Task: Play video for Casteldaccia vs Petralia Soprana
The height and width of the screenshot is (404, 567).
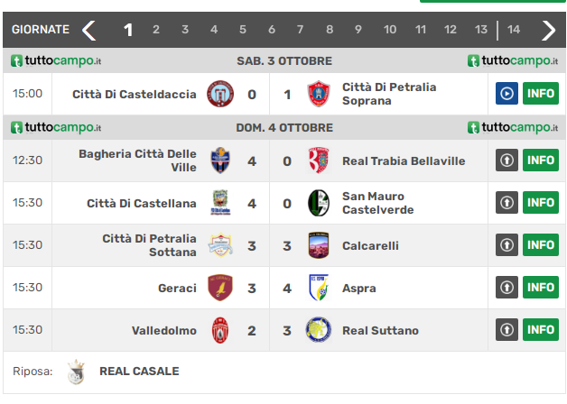Action: tap(507, 94)
